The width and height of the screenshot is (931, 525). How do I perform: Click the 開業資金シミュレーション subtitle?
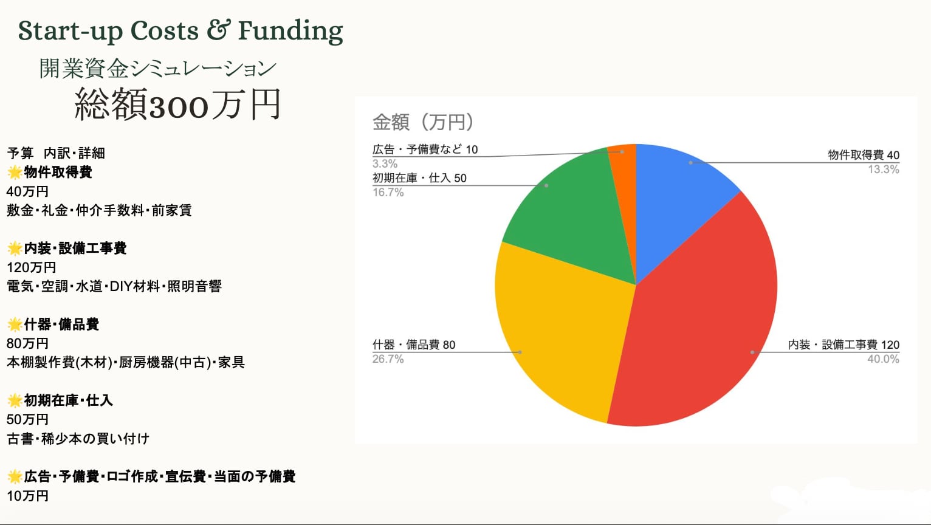point(157,69)
